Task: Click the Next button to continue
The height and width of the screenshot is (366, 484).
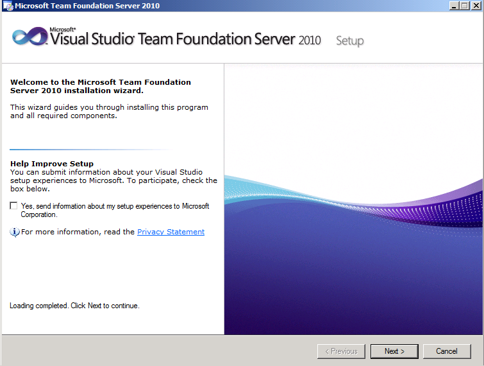Action: pos(394,351)
